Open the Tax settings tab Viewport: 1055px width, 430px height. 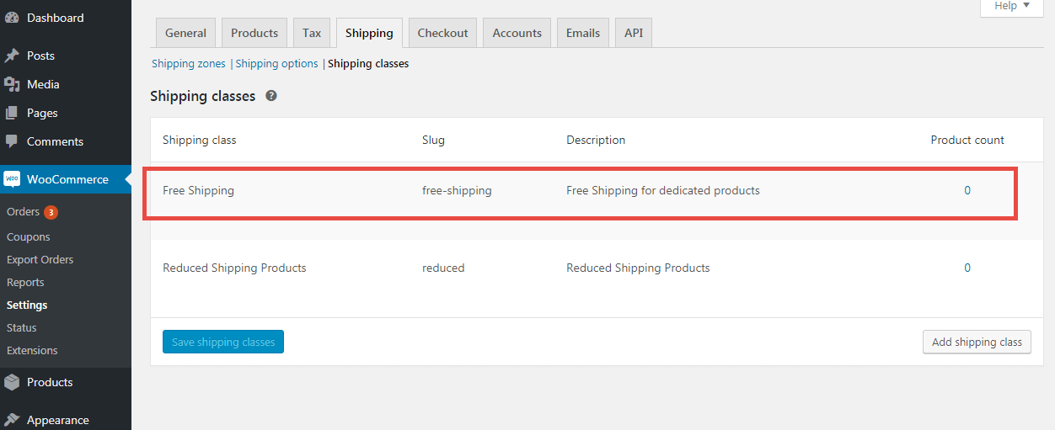(x=312, y=33)
